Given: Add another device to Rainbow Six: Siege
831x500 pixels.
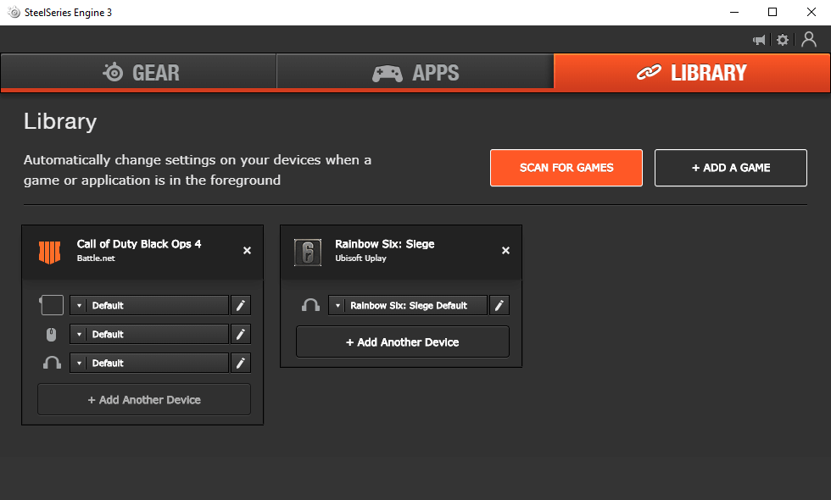Looking at the screenshot, I should pos(403,342).
